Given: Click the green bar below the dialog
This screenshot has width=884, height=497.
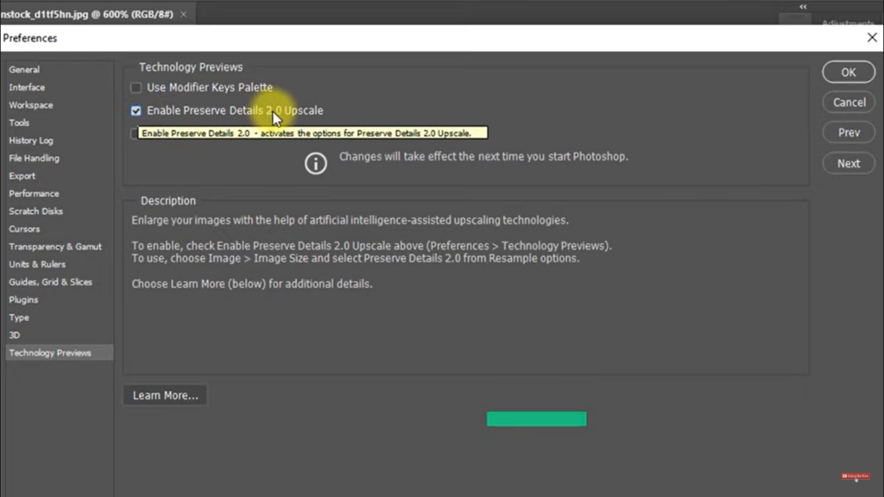Looking at the screenshot, I should click(536, 419).
